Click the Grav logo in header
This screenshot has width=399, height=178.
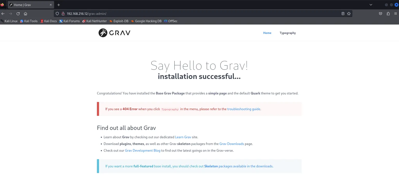[114, 33]
